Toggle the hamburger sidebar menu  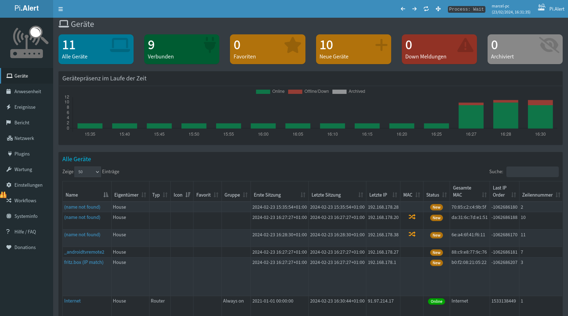(61, 9)
